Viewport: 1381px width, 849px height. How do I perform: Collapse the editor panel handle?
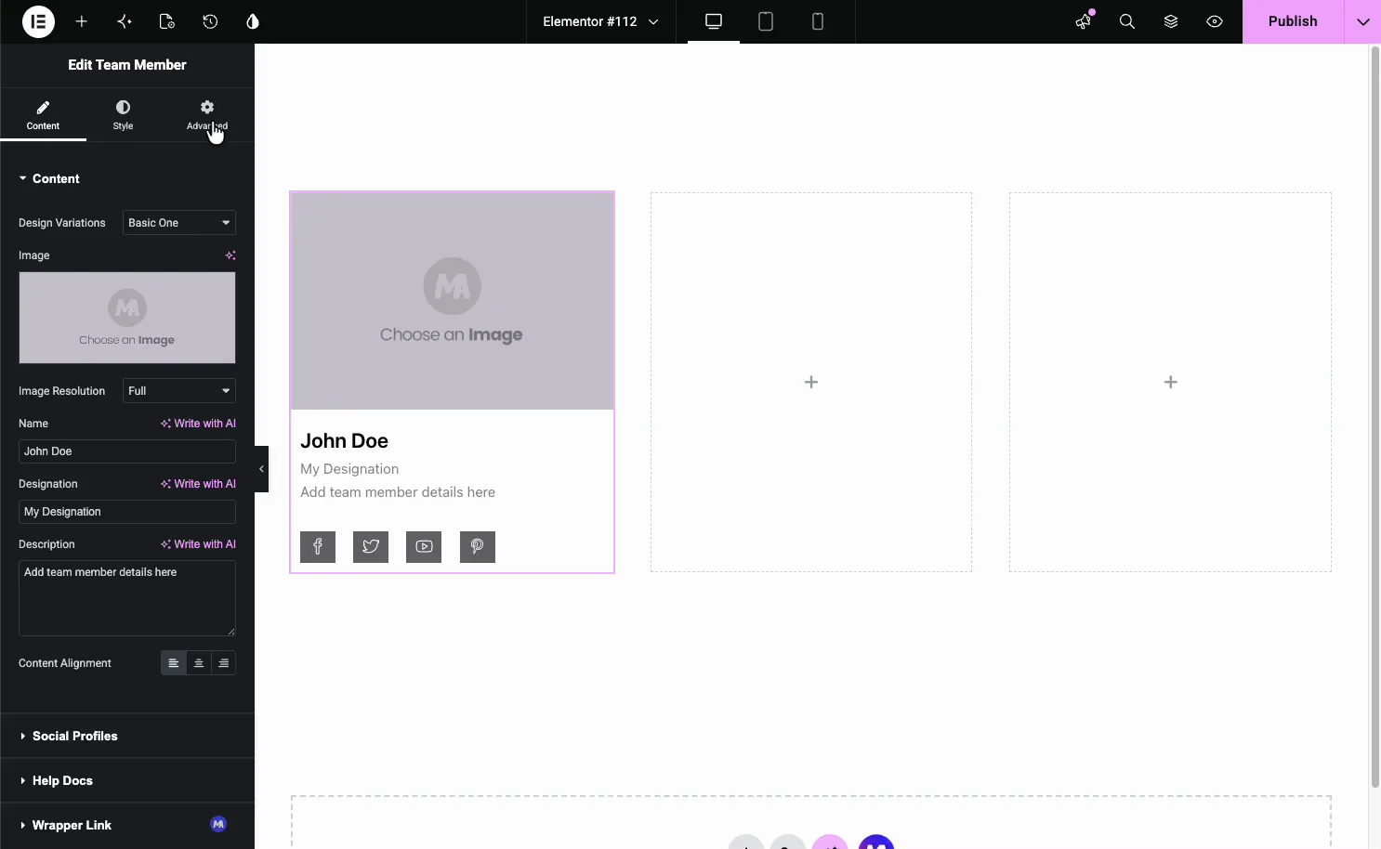261,469
